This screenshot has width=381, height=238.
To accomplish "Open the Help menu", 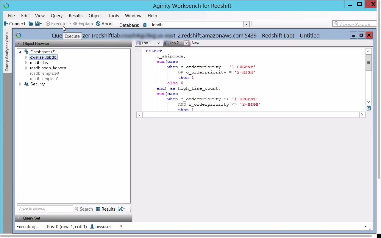I will (152, 16).
